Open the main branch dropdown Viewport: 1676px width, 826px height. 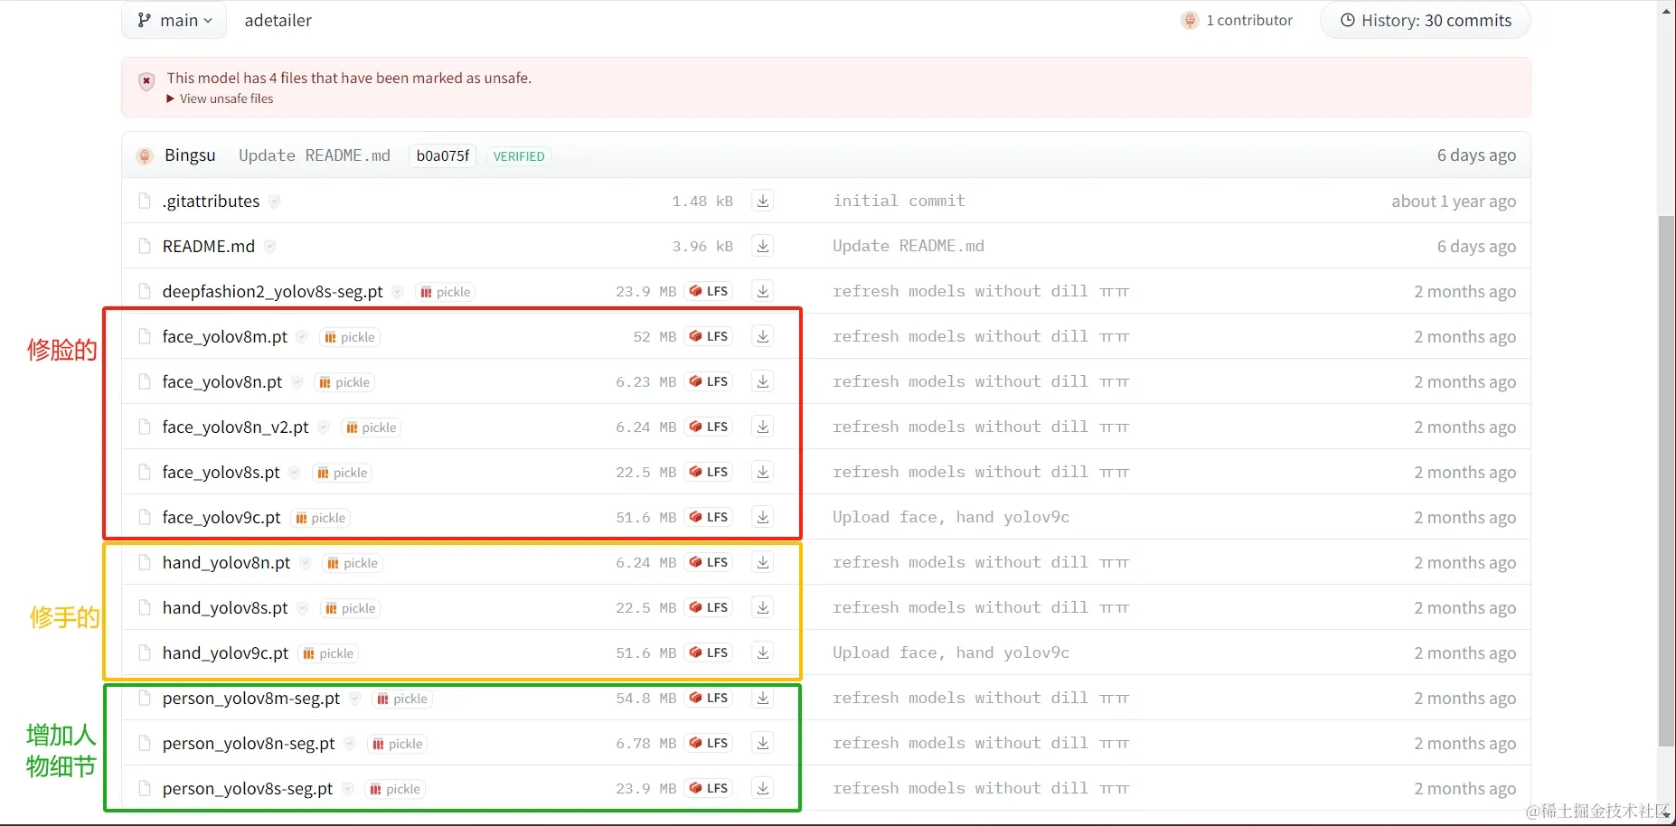point(174,20)
